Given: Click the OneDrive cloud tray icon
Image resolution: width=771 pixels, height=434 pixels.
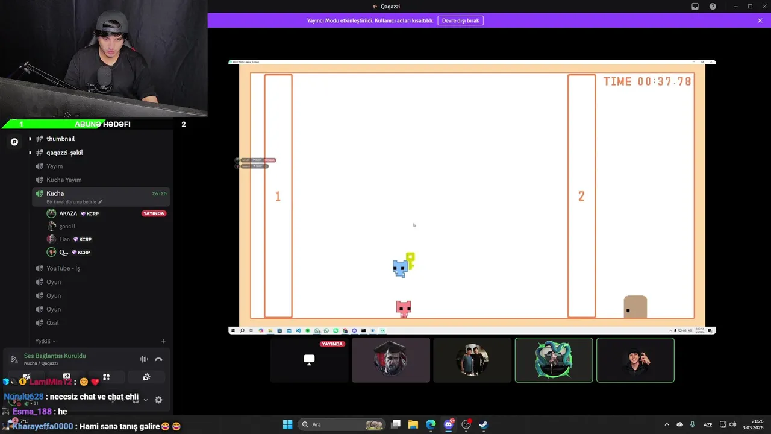Looking at the screenshot, I should click(x=680, y=424).
